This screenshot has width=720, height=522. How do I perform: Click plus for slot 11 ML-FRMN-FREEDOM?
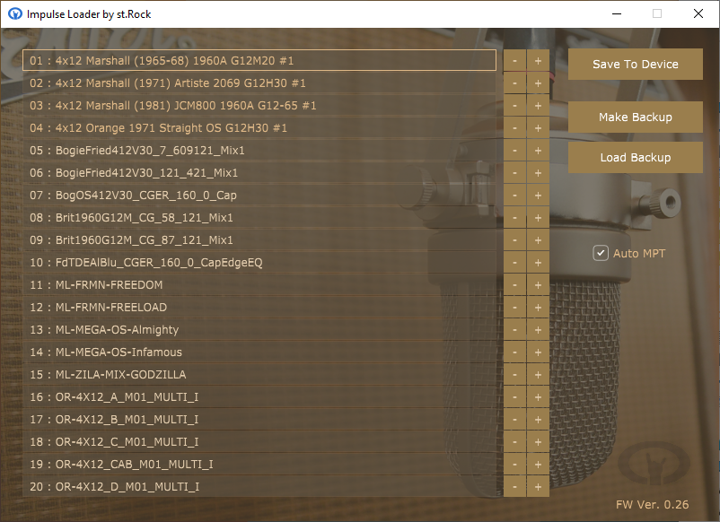click(538, 285)
